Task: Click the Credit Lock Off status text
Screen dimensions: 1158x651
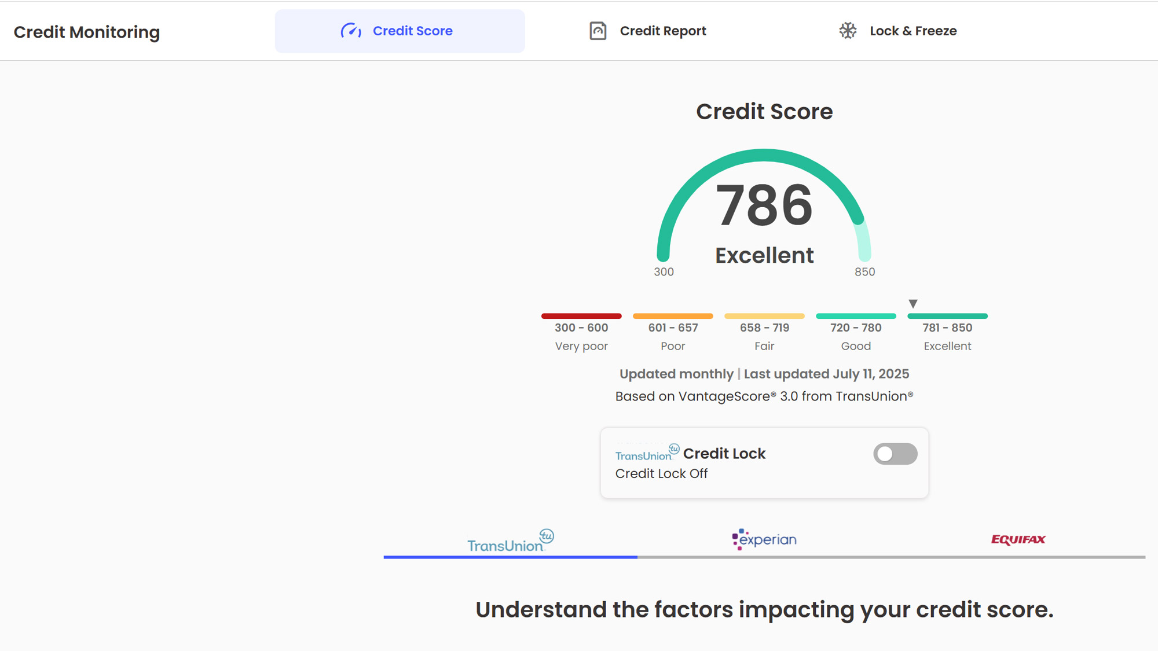Action: (661, 473)
